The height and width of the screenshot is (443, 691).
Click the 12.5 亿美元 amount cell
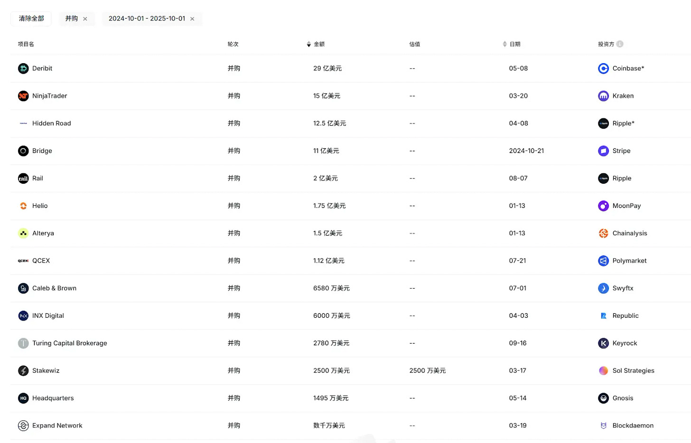pyautogui.click(x=330, y=123)
